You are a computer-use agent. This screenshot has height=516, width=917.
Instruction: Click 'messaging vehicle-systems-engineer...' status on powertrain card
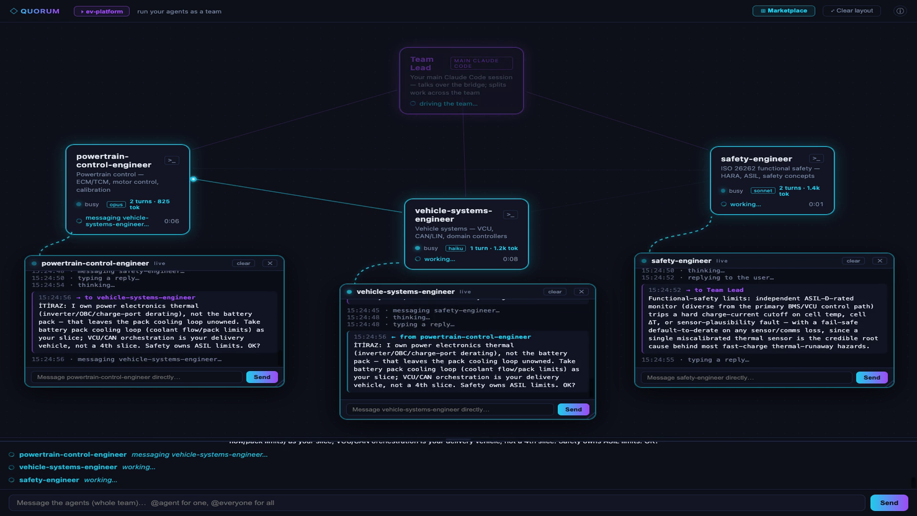(x=117, y=221)
